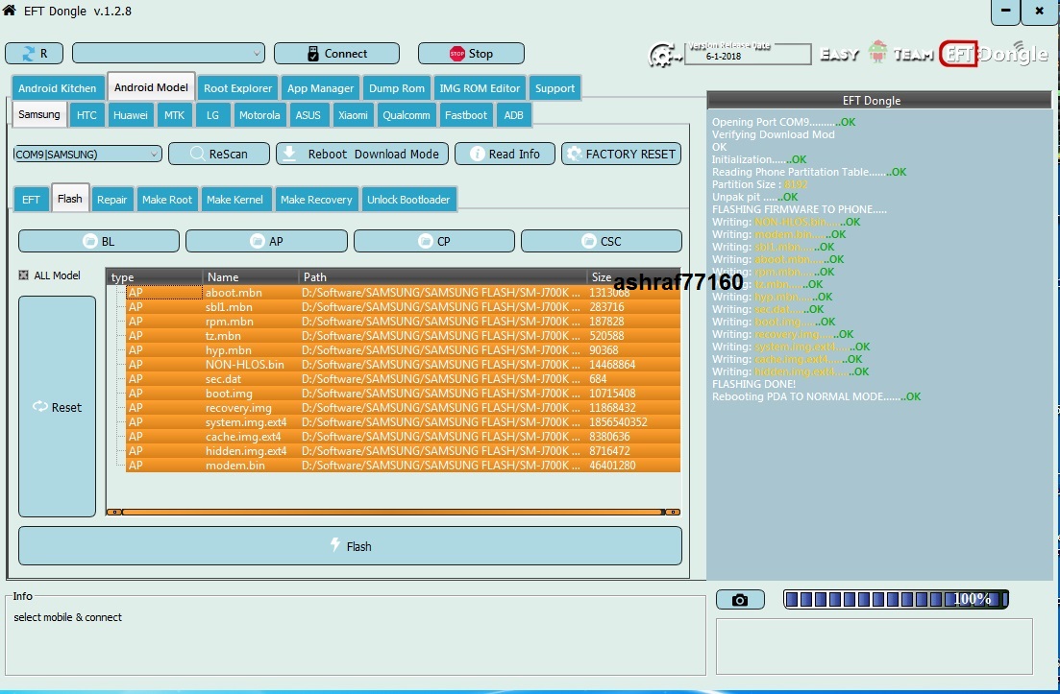Click the R refresh button
The image size is (1060, 694).
point(35,54)
